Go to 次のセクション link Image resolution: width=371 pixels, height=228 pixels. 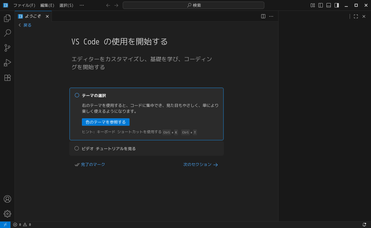[x=201, y=165]
